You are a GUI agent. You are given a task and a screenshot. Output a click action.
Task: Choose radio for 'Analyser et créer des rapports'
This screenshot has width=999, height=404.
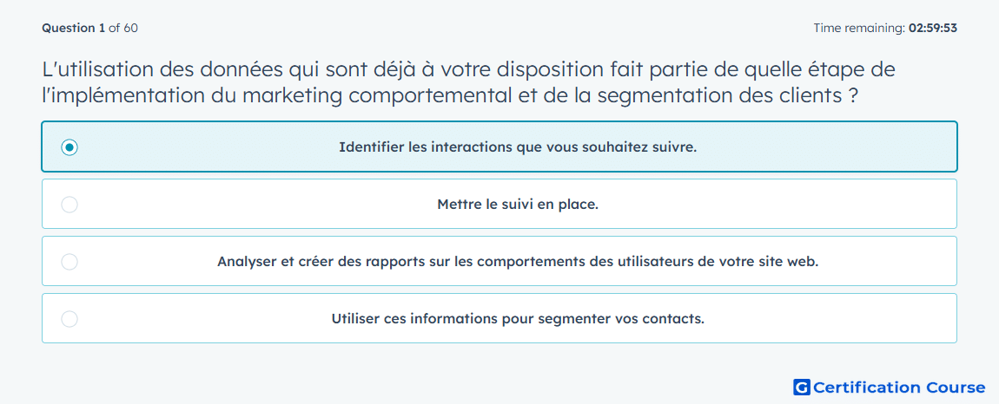[69, 262]
